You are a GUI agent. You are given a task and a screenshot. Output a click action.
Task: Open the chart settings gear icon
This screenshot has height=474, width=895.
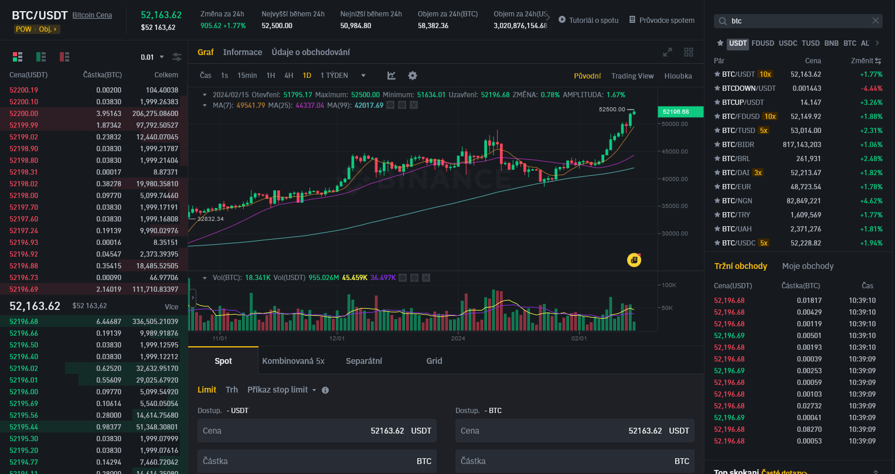413,75
